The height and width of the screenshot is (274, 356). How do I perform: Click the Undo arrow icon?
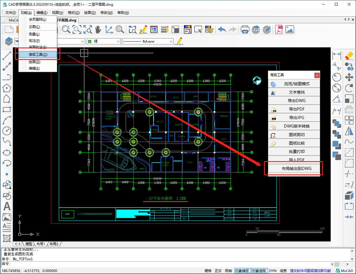[222, 29]
